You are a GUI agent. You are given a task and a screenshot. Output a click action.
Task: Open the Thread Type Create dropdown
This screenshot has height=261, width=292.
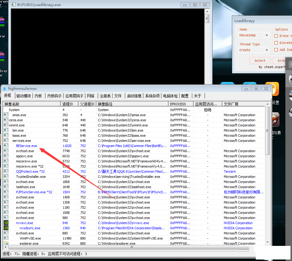[267, 50]
